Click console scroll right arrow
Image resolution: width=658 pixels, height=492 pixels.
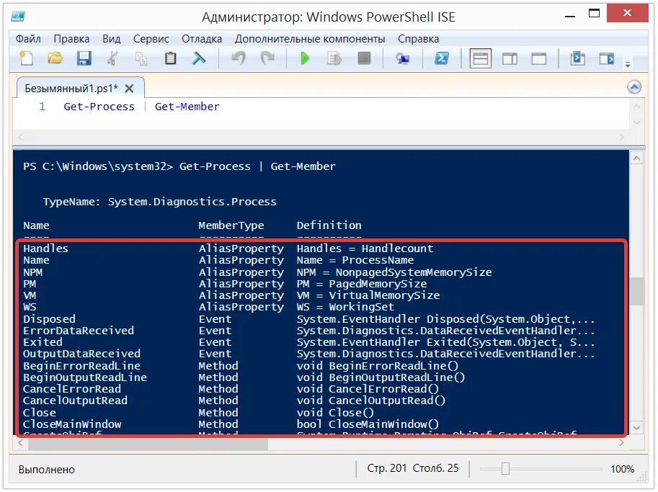click(x=622, y=443)
